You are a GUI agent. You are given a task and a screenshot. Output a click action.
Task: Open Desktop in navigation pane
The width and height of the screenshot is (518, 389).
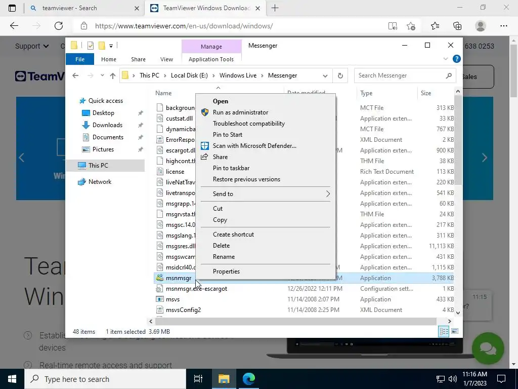[103, 113]
